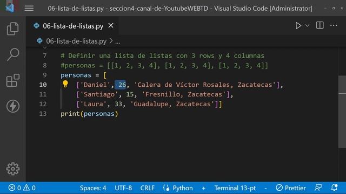Run the Python file with the play button
This screenshot has width=346, height=194.
pos(298,25)
